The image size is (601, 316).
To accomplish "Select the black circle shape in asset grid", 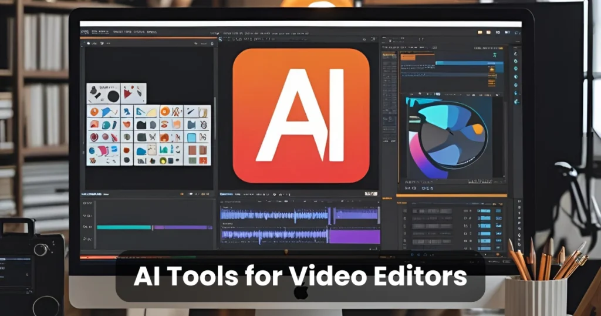I will click(x=113, y=96).
